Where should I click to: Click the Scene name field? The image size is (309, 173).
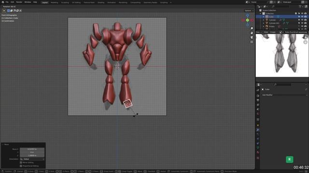click(260, 2)
